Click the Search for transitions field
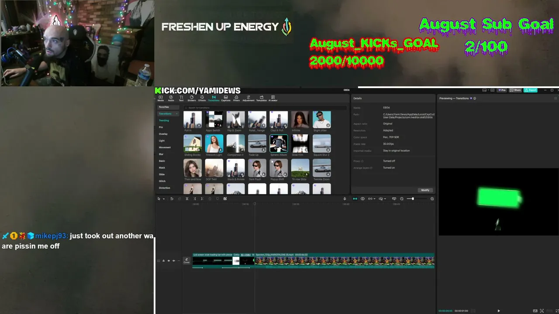 pos(266,108)
